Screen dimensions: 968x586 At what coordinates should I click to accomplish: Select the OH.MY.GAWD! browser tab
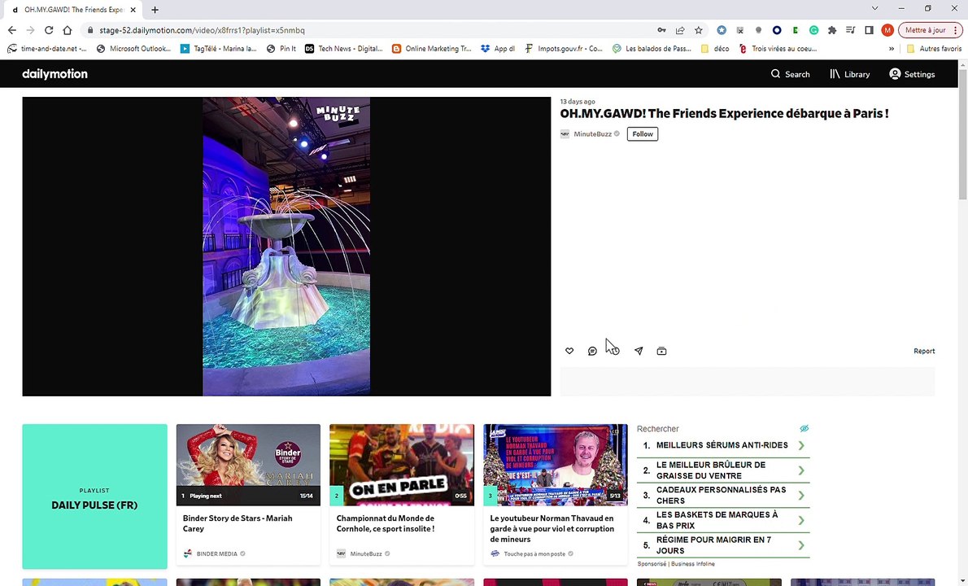point(72,10)
